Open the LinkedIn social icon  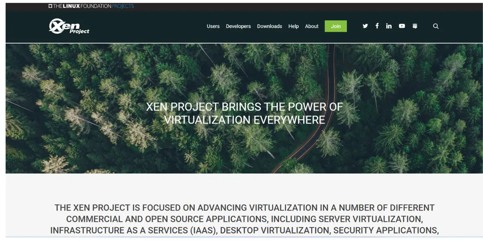389,26
